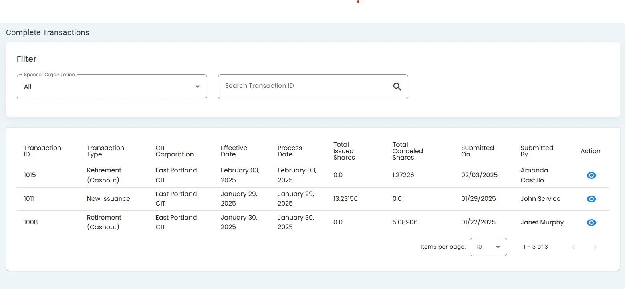Click the eye icon for transaction 1008
Screen dimensions: 625x289
coord(591,223)
